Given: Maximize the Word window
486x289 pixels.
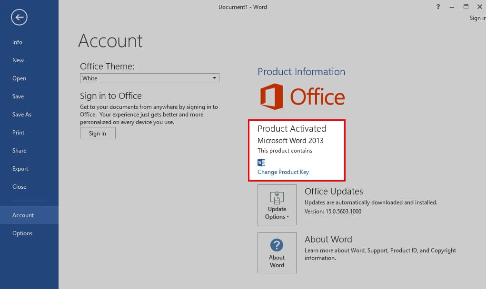Looking at the screenshot, I should 466,7.
